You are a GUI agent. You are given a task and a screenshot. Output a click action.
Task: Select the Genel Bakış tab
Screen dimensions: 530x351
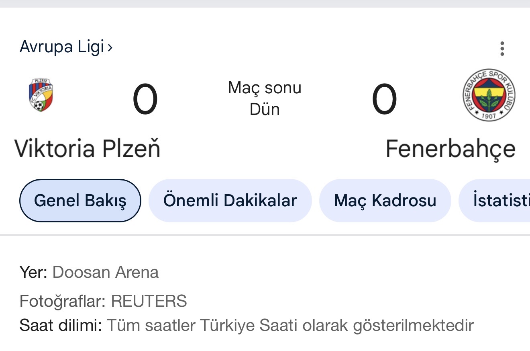[x=80, y=200]
